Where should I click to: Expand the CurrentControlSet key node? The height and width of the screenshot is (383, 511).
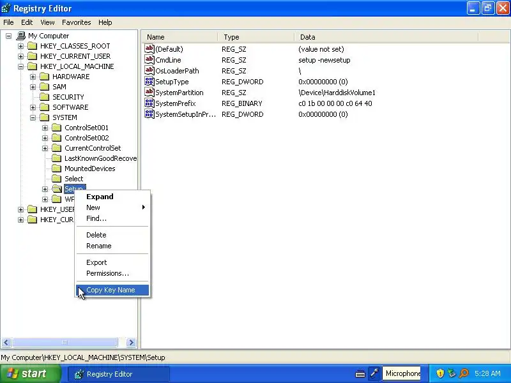click(45, 148)
